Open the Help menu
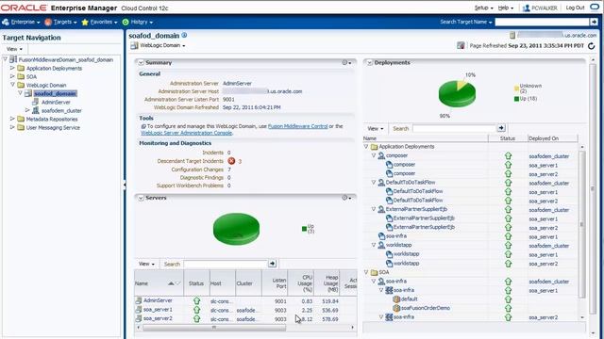 506,8
